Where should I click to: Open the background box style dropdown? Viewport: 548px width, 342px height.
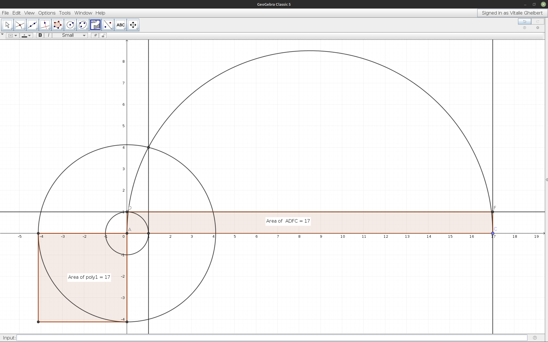tap(13, 35)
